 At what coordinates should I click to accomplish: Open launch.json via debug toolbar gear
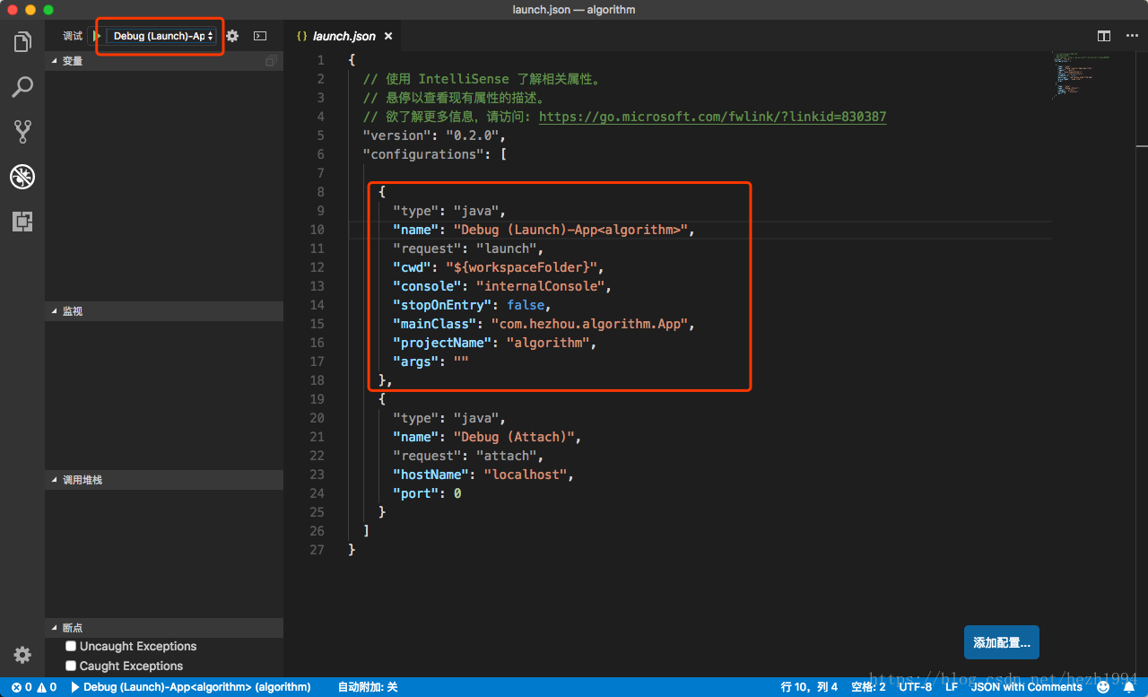click(x=232, y=36)
